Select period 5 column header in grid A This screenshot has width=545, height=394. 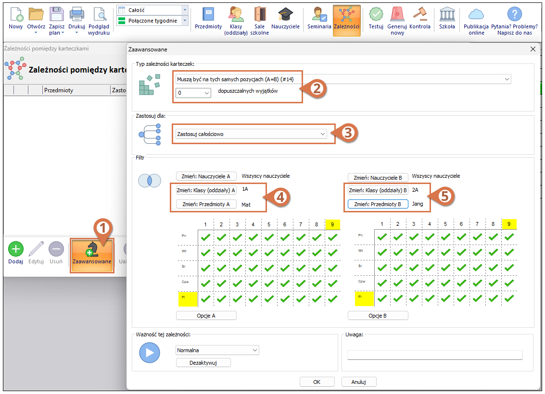tap(269, 224)
